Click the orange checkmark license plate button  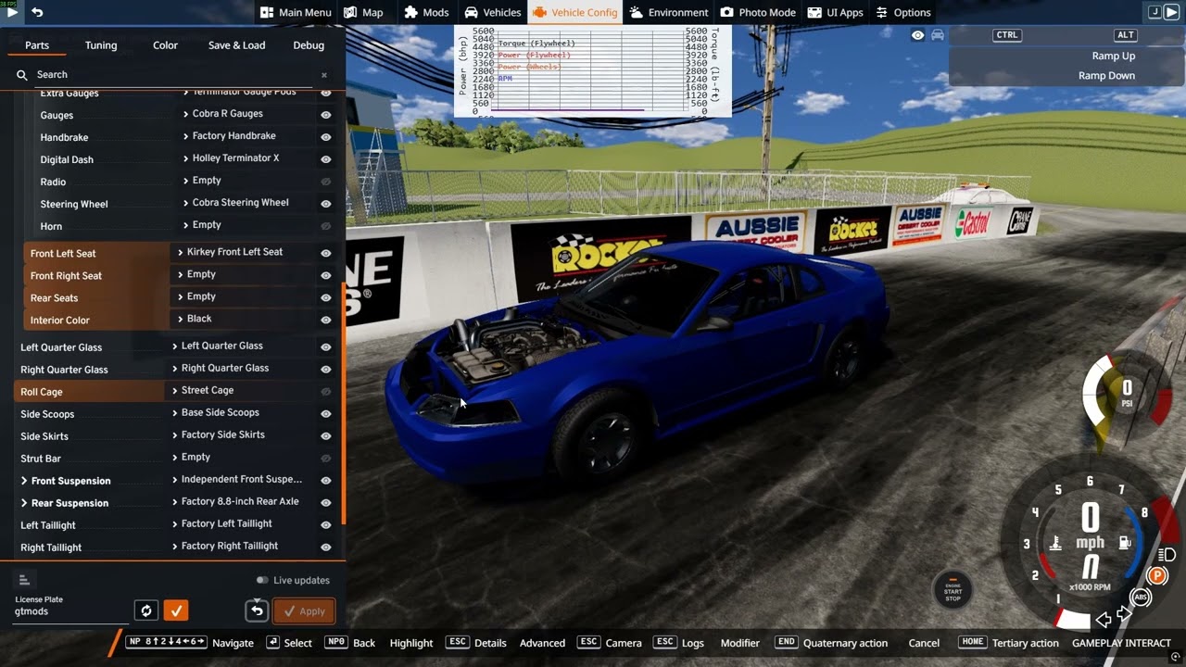175,610
